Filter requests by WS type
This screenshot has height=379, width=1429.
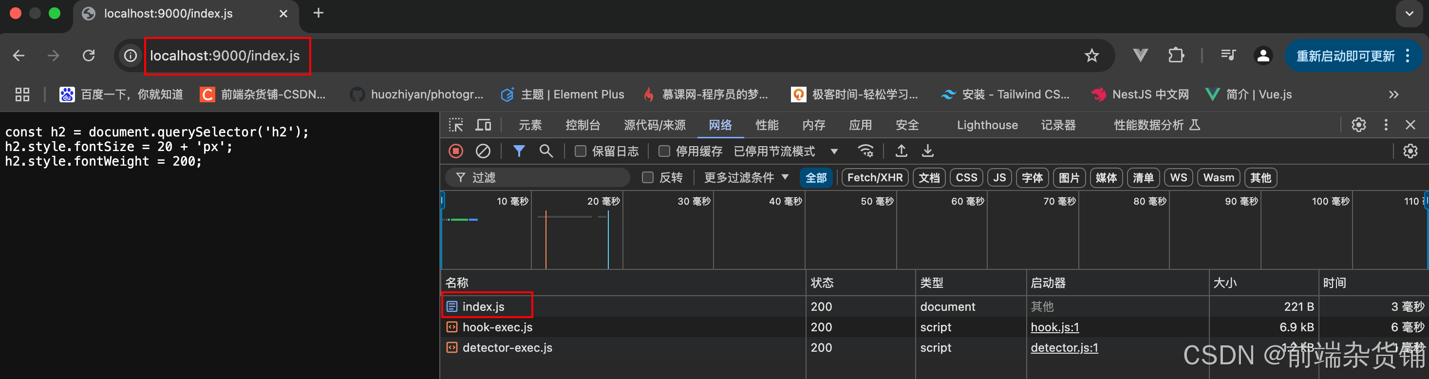pos(1178,178)
